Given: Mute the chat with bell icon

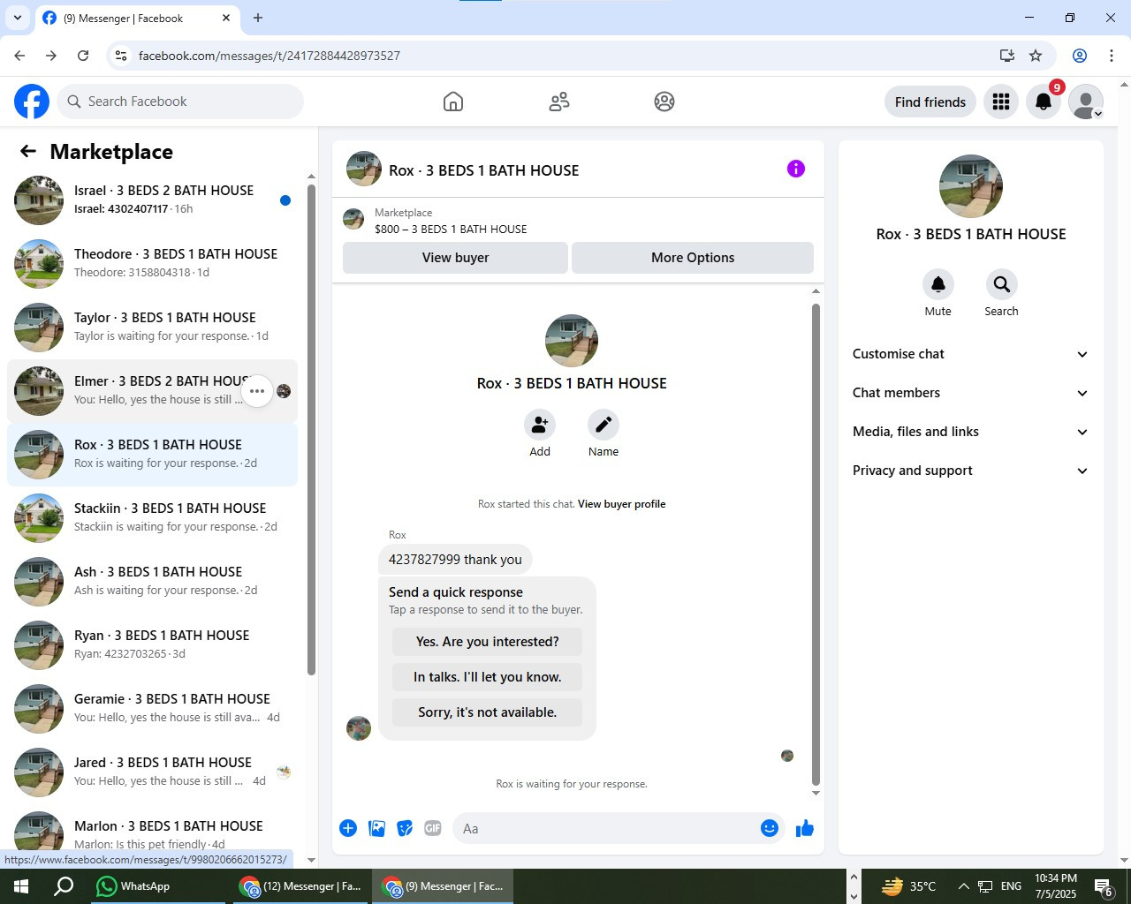Looking at the screenshot, I should (938, 284).
